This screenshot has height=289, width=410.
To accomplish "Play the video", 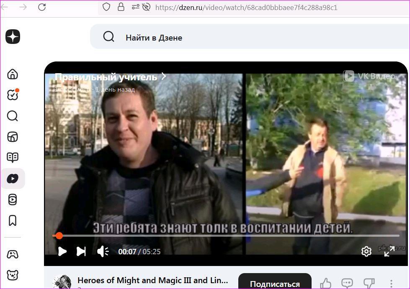I will tap(62, 251).
